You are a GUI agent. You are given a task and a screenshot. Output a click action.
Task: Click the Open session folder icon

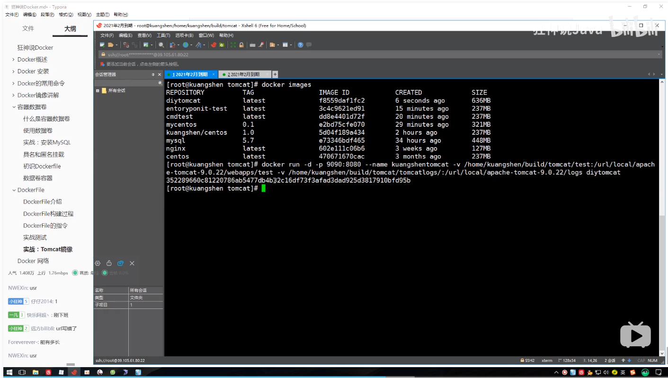[x=110, y=45]
